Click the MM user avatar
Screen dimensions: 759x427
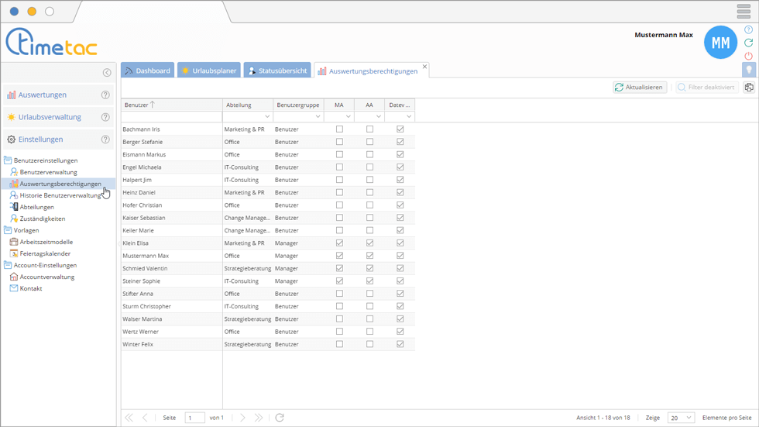click(720, 43)
